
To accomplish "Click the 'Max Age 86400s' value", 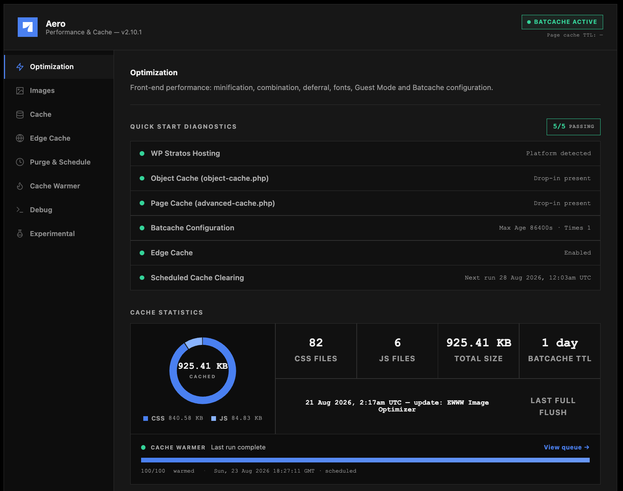I will coord(526,228).
